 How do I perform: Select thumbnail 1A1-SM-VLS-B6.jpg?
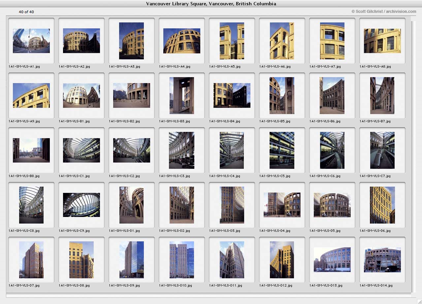(x=332, y=96)
